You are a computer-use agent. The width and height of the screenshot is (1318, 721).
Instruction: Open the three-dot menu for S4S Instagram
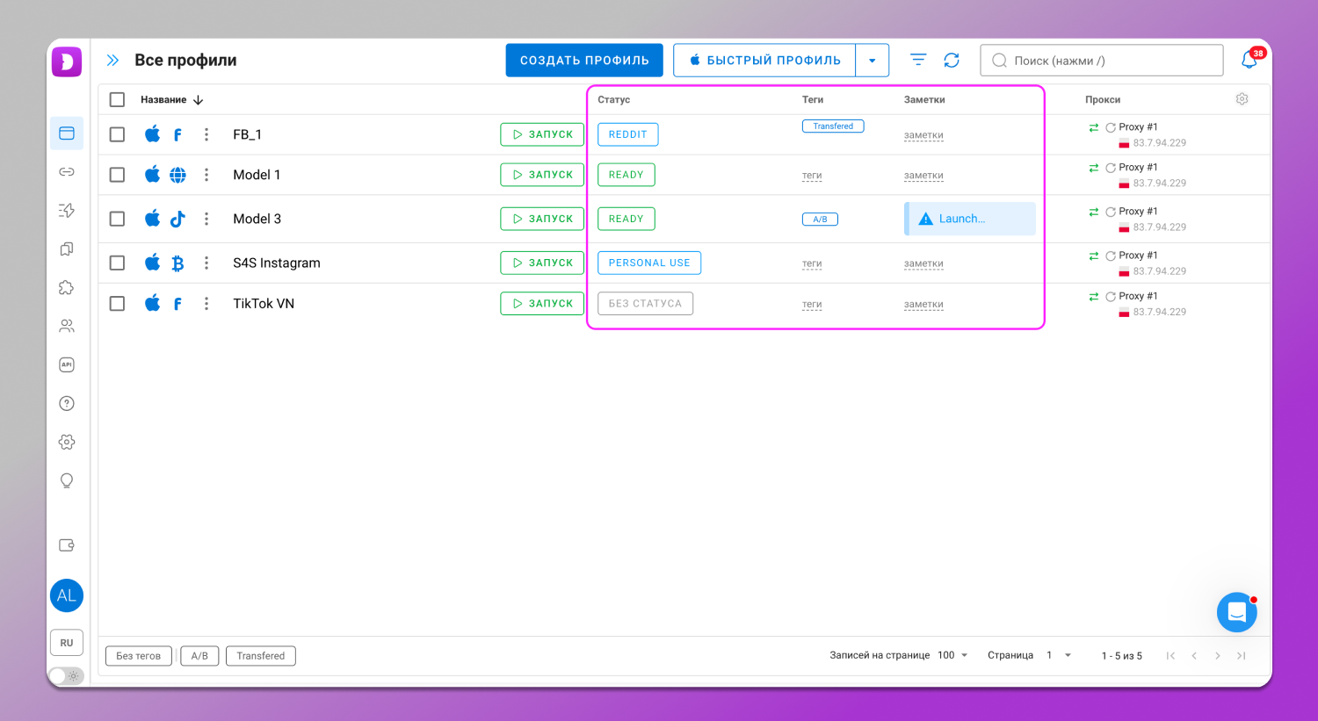tap(206, 263)
